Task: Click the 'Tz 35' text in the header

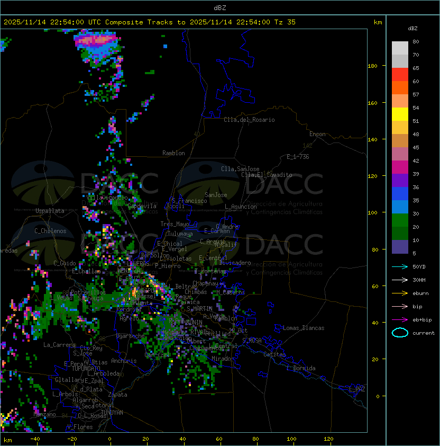Action: [x=285, y=22]
